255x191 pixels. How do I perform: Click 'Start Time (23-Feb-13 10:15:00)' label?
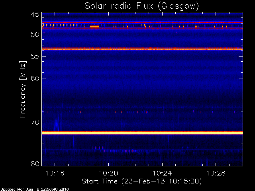pos(142,181)
